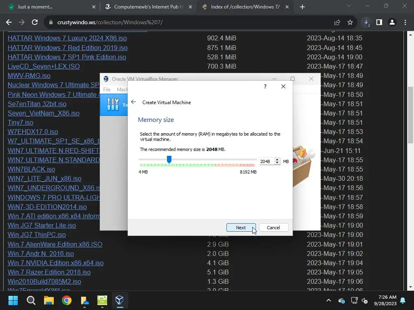414x310 pixels.
Task: Download LiveCD_Seven+LEX.ISO
Action: (44, 66)
